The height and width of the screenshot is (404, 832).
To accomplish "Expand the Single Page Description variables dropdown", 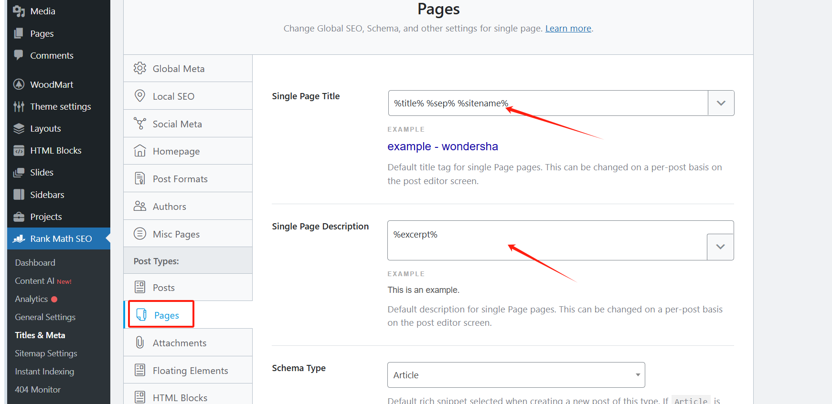I will pyautogui.click(x=720, y=247).
